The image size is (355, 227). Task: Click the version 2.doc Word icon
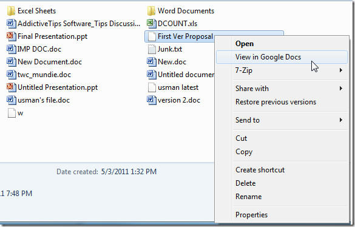coord(152,100)
